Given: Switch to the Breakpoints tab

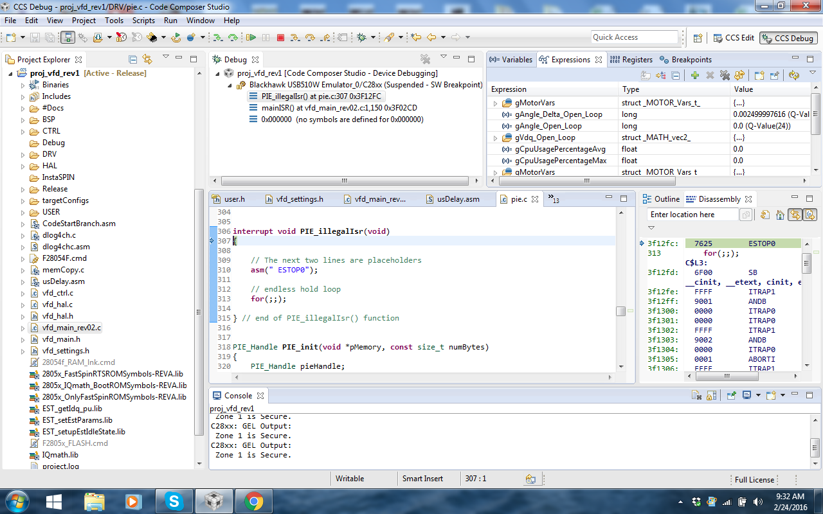Looking at the screenshot, I should coord(685,60).
